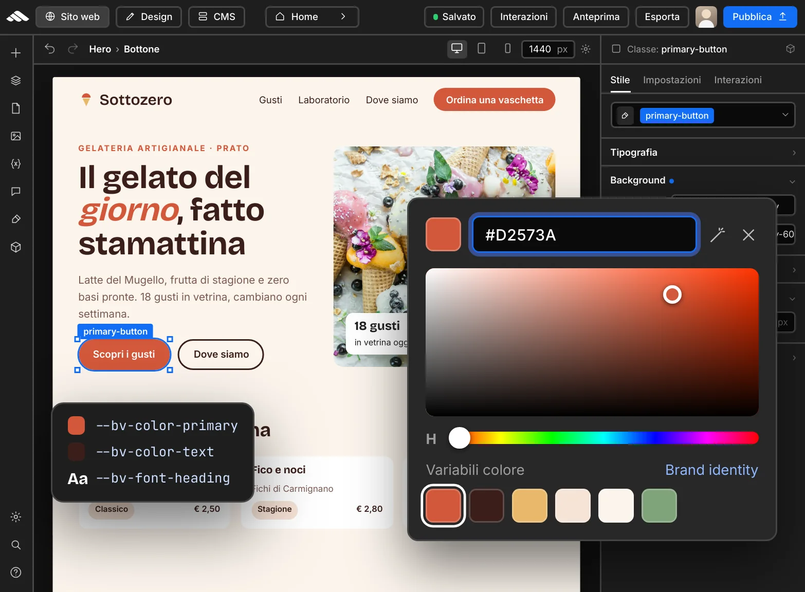Open the layers panel icon
805x592 pixels.
[x=16, y=81]
